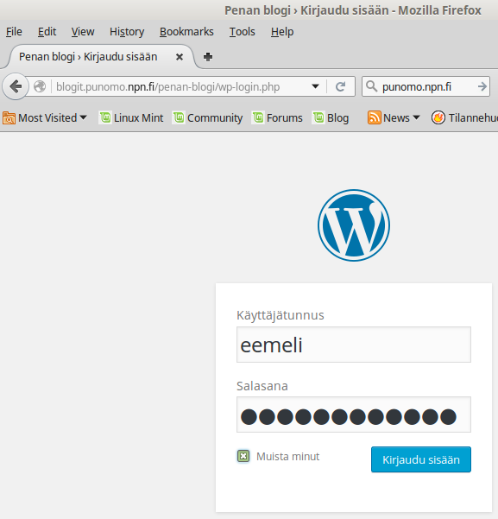Open new tab with plus icon
Screen dimensions: 498x519
pyautogui.click(x=208, y=57)
